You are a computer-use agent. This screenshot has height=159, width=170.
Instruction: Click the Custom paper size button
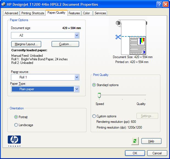coord(65,44)
